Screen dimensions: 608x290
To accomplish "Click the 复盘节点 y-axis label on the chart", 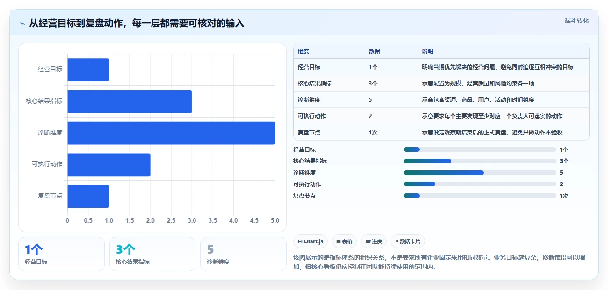I will pyautogui.click(x=50, y=196).
